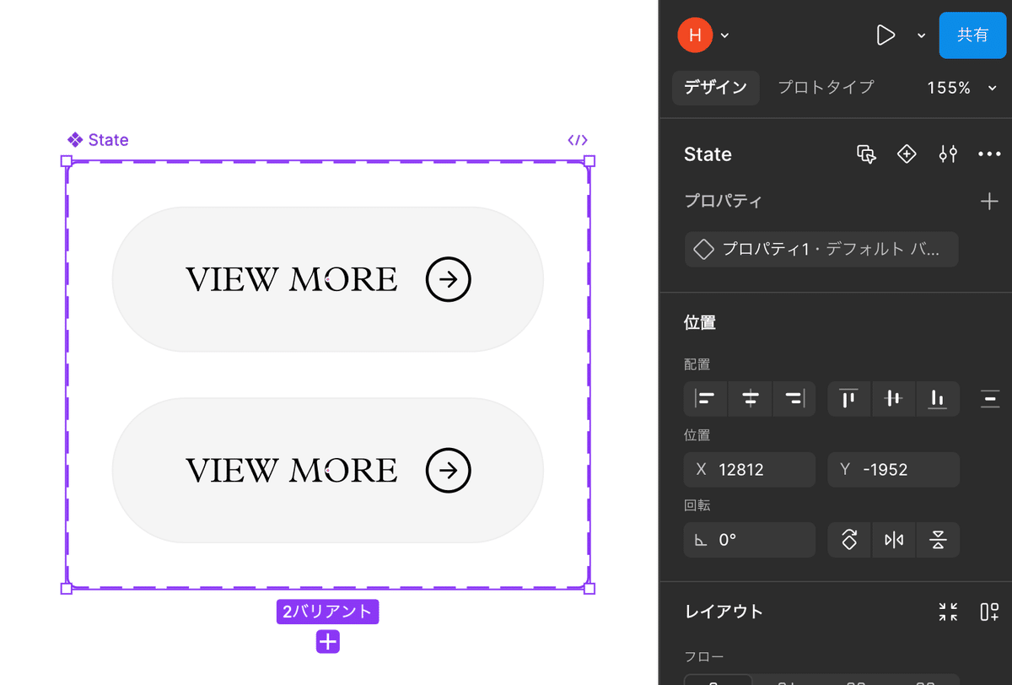Open the user avatar H dropdown
This screenshot has height=685, width=1012.
[x=703, y=35]
